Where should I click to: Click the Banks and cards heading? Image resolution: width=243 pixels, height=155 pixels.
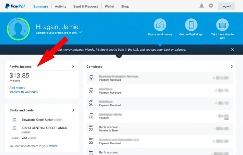coord(21,110)
